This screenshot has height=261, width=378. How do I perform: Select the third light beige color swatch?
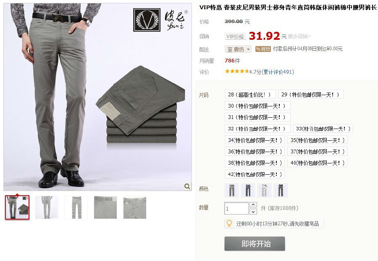pos(265,190)
